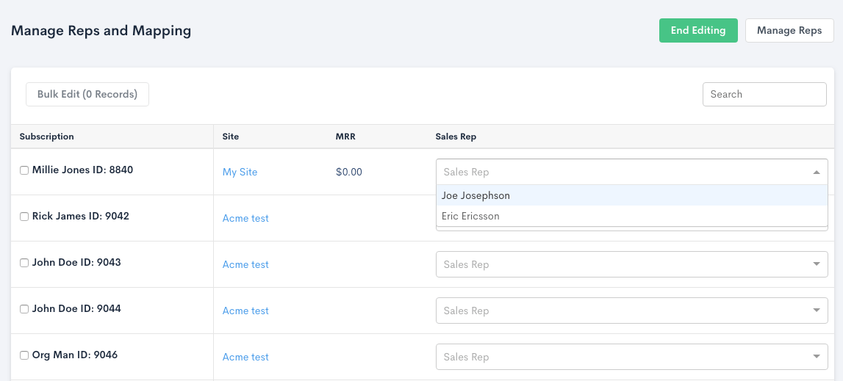
Task: Mark the Org Man ID: 9046 checkbox
Action: point(24,355)
